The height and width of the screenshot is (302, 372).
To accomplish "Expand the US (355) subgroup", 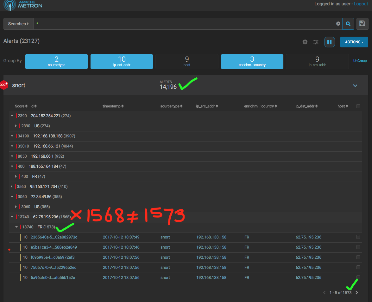I will click(16, 207).
